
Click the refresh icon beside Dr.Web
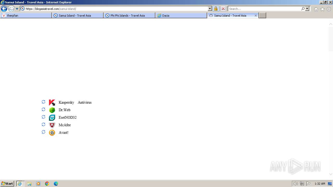[43, 109]
